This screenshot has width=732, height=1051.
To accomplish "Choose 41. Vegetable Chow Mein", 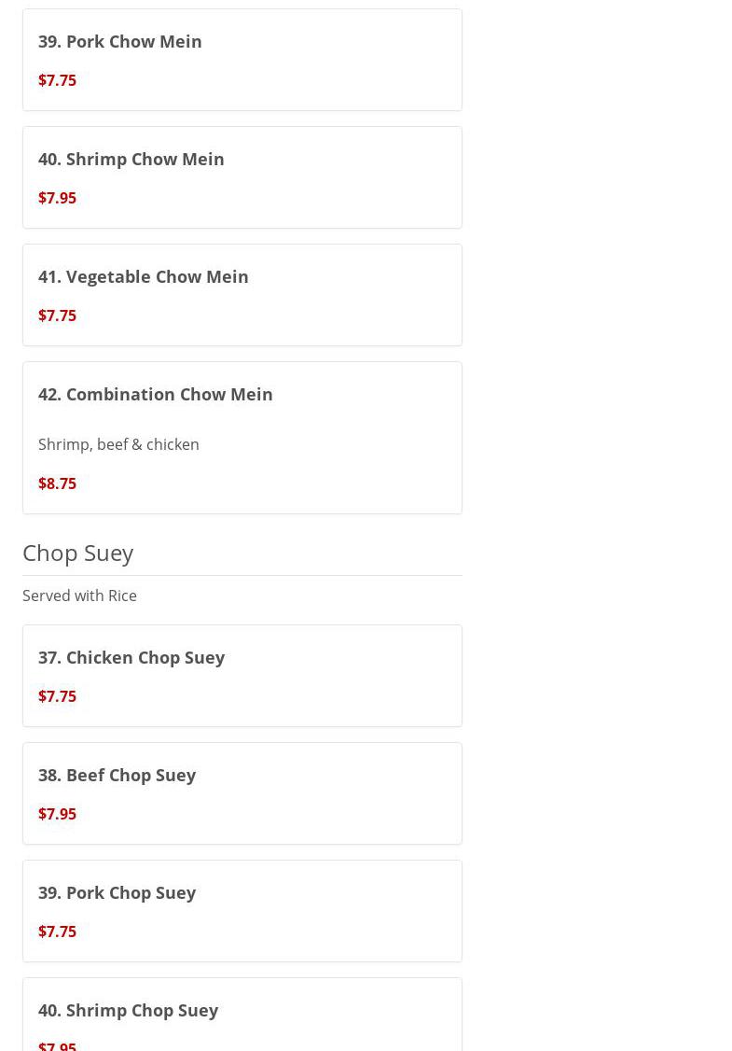I will tap(144, 276).
